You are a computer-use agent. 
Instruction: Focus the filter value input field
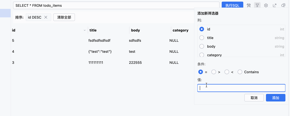[241, 88]
